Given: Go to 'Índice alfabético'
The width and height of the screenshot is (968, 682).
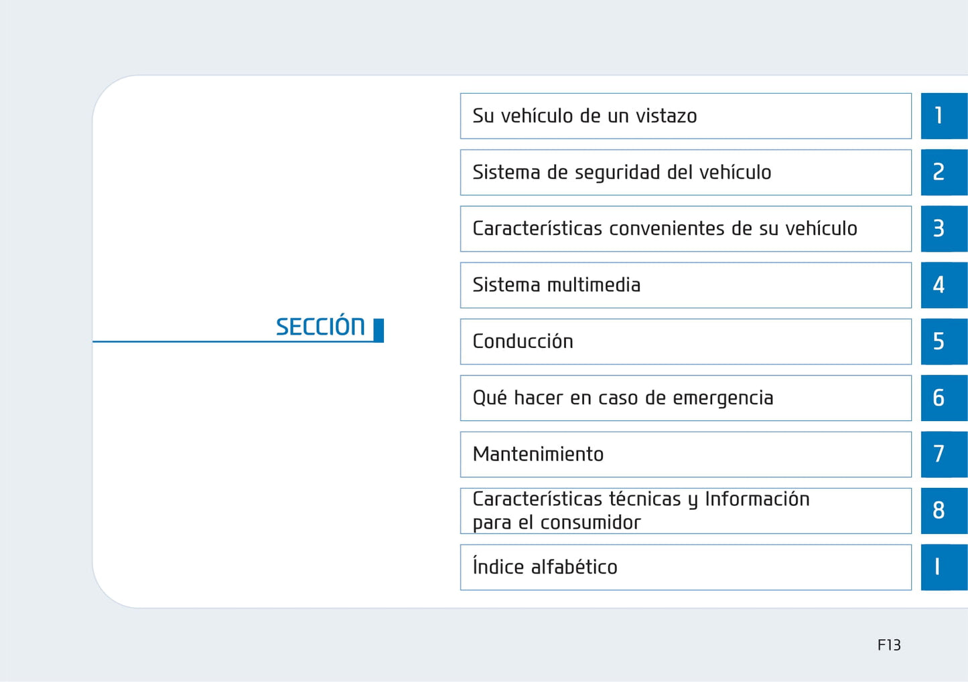Looking at the screenshot, I should click(x=685, y=567).
